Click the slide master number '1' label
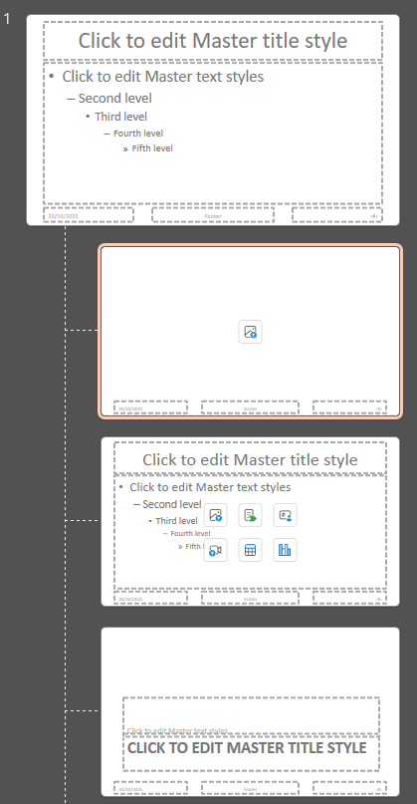The width and height of the screenshot is (417, 804). (7, 20)
